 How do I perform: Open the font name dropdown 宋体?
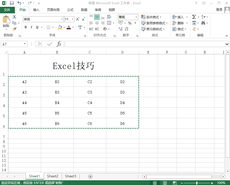pos(62,19)
